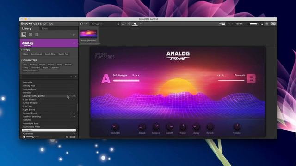
Task: Select the Moonlight Bass preset
Action: pyautogui.click(x=31, y=124)
